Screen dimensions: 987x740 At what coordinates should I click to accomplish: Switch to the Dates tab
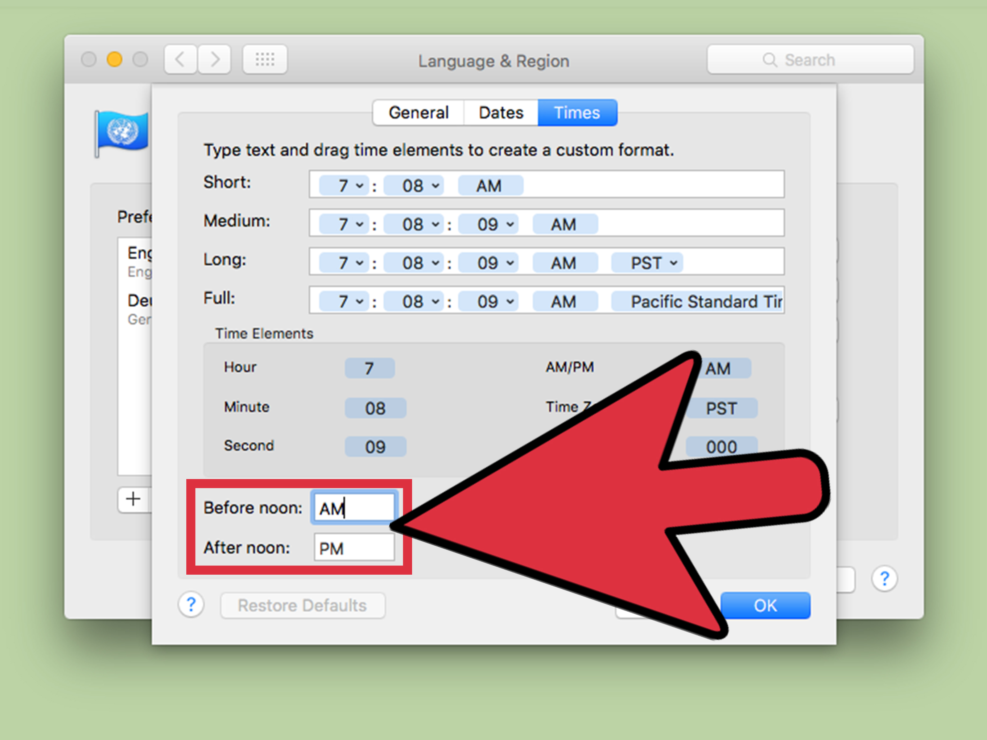click(x=501, y=113)
